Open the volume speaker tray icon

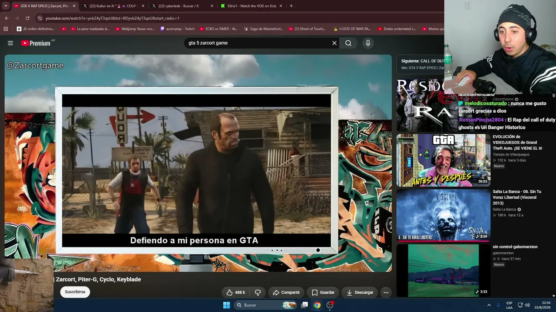click(527, 305)
